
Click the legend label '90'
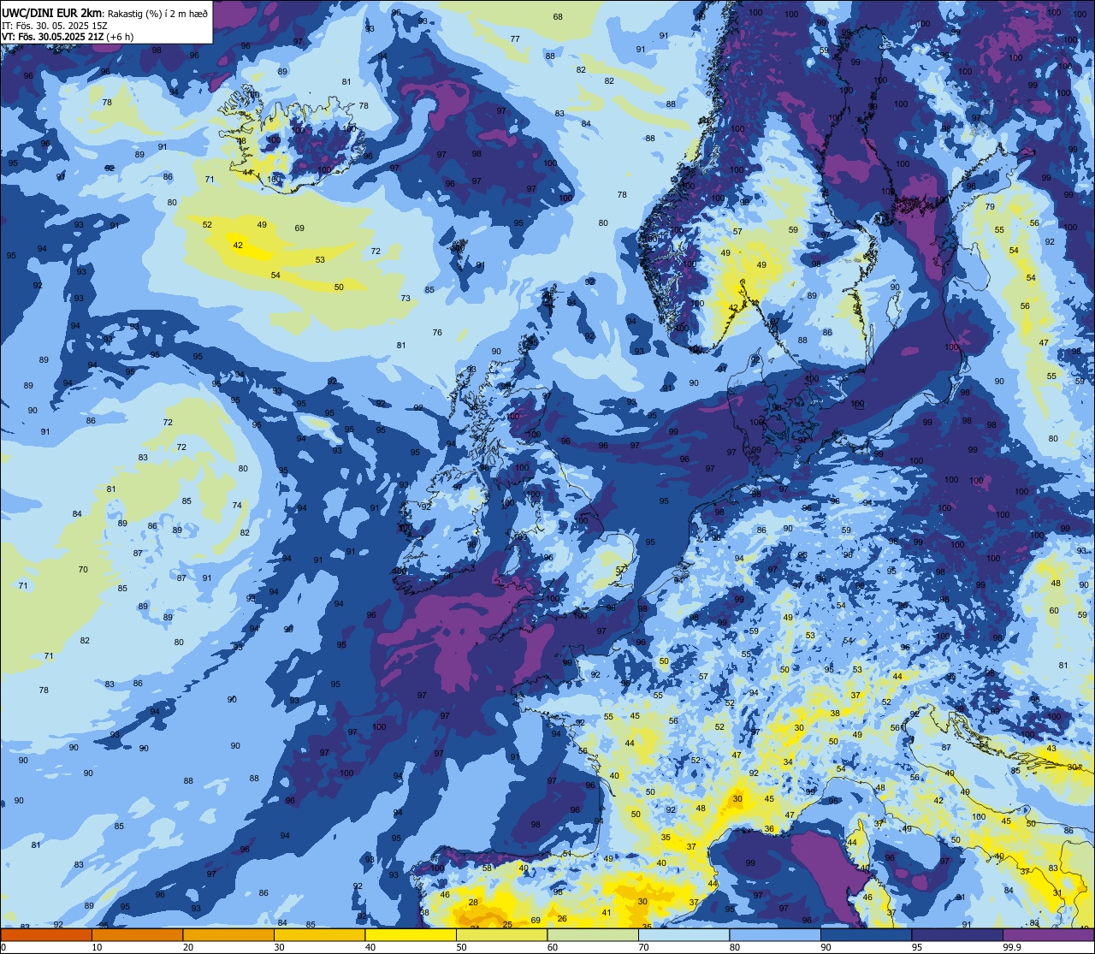826,947
